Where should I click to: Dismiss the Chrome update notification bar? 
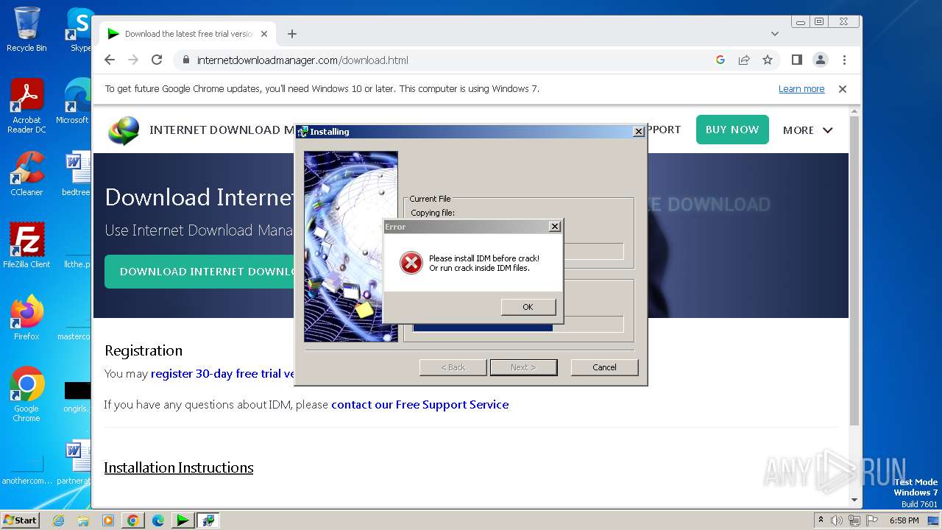[843, 89]
